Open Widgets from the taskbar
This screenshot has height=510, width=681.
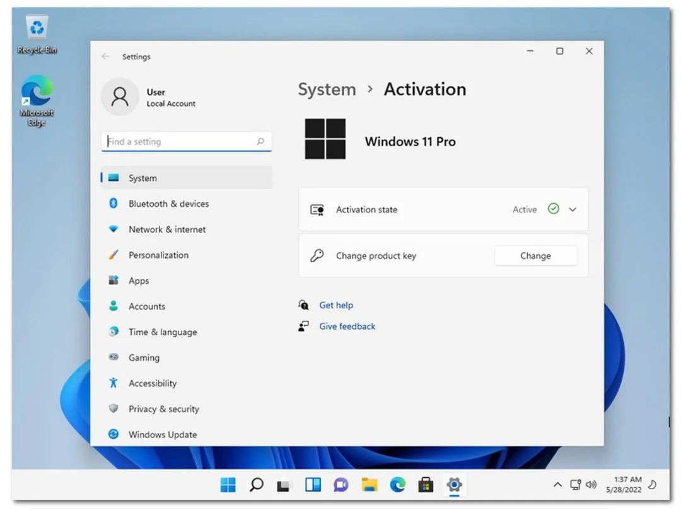pyautogui.click(x=313, y=484)
